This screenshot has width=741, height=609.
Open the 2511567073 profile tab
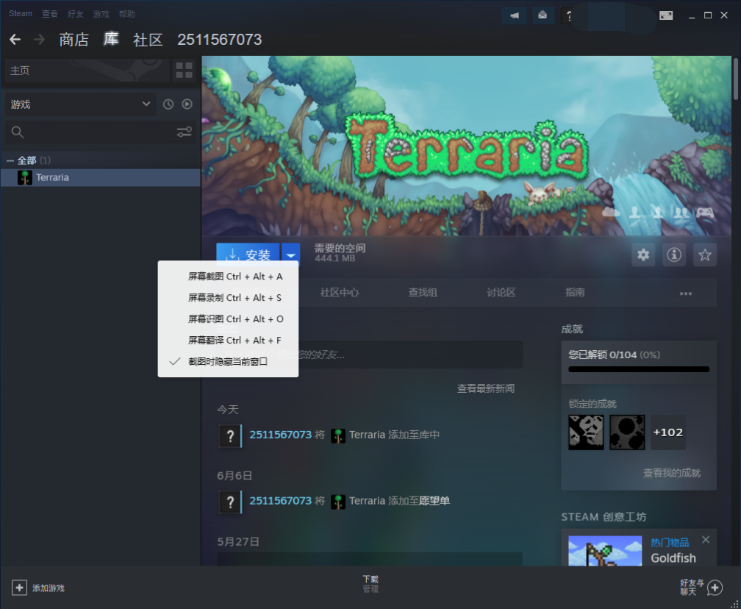click(219, 40)
